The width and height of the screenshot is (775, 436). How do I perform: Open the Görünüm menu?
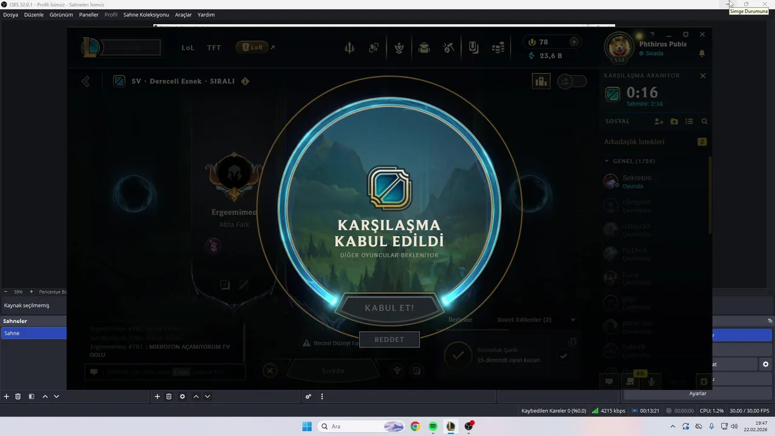[61, 15]
